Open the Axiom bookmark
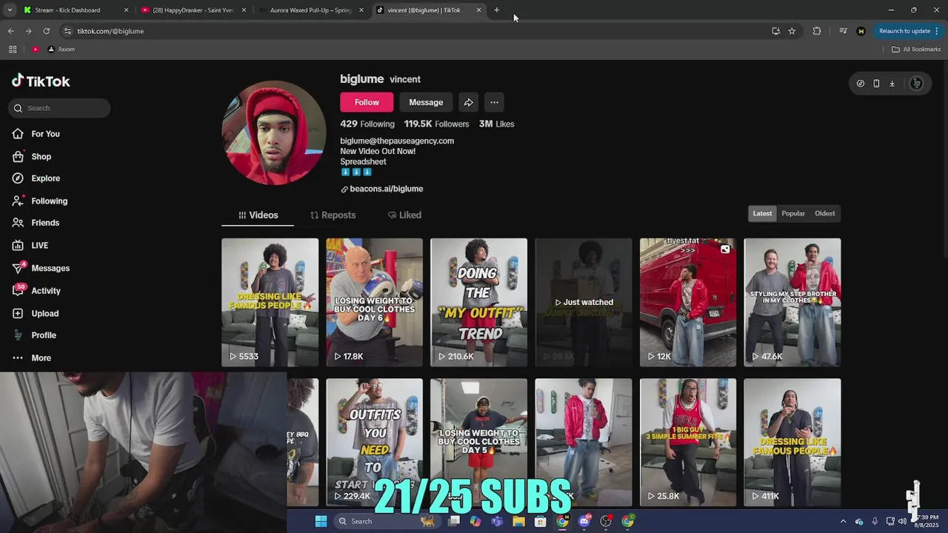This screenshot has height=533, width=948. click(x=61, y=50)
